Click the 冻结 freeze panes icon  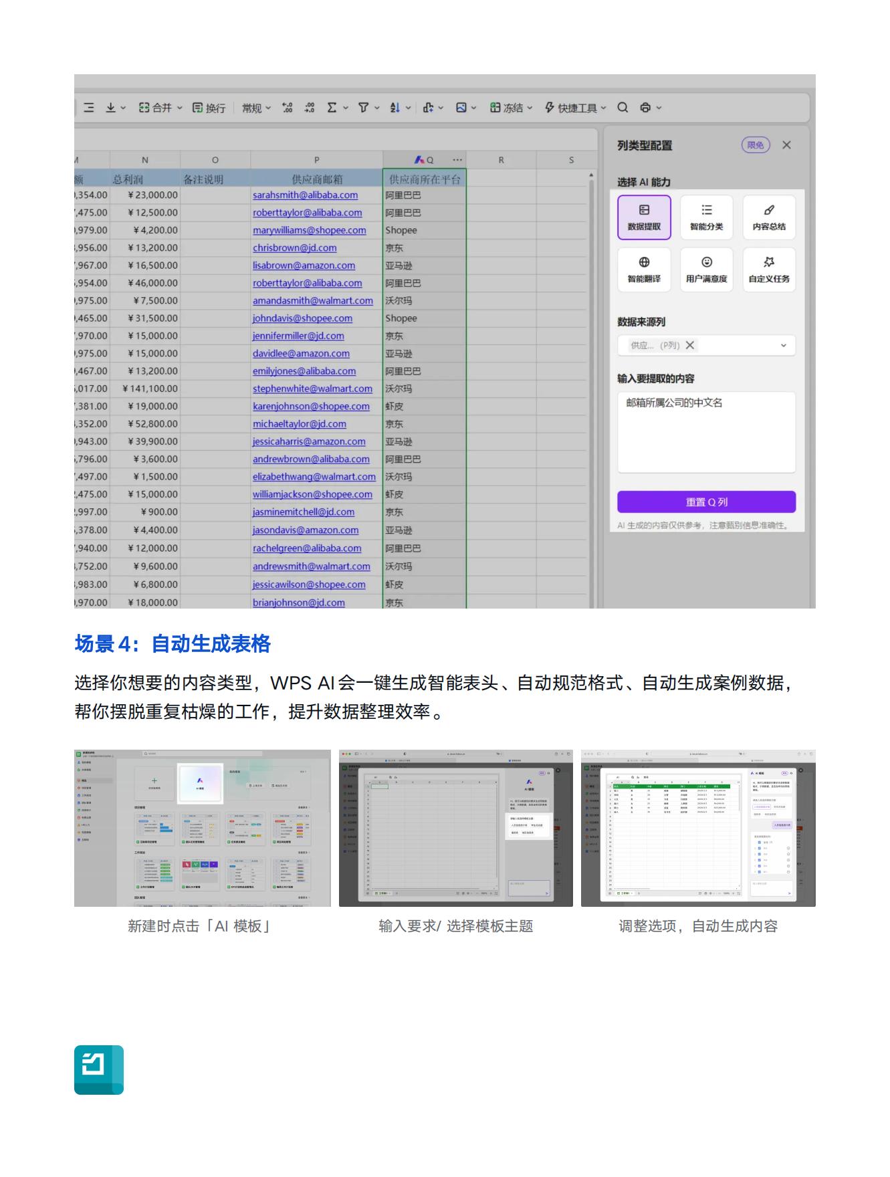[x=495, y=108]
